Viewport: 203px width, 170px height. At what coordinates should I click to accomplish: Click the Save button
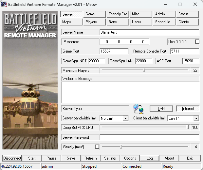coord(71,158)
